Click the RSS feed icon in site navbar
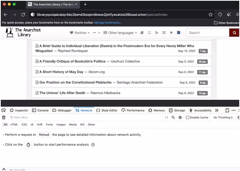 click(x=156, y=33)
